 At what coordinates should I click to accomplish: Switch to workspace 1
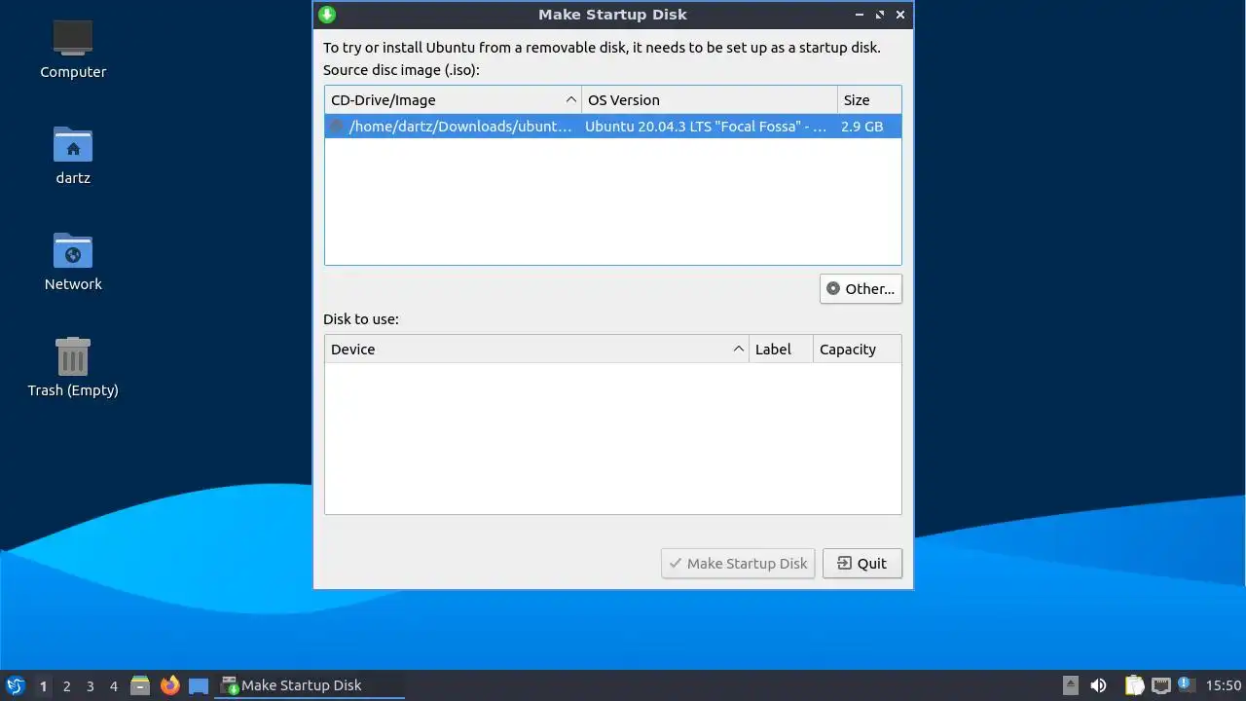point(43,685)
